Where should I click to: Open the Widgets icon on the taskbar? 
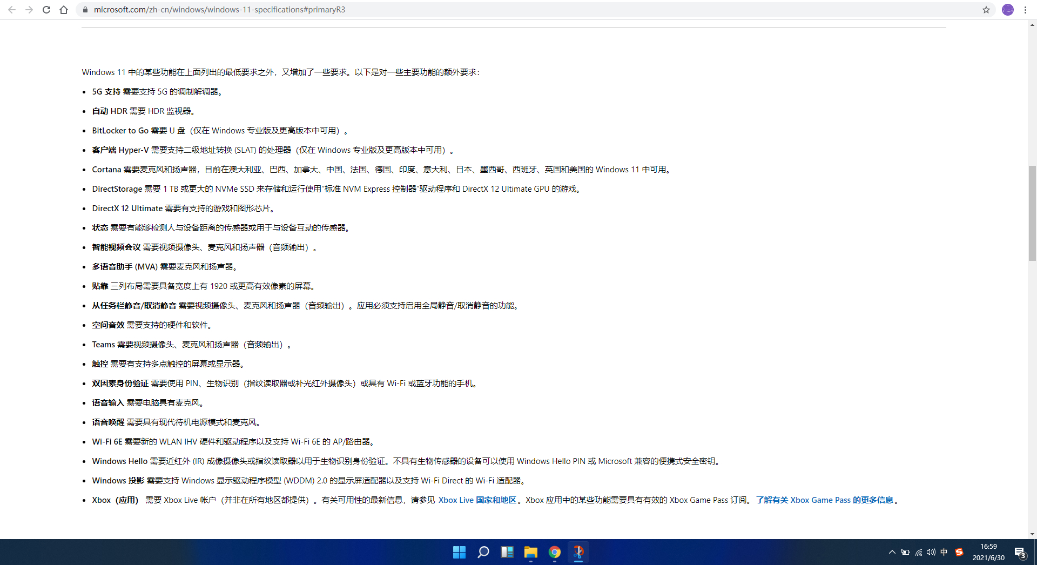[x=507, y=552]
